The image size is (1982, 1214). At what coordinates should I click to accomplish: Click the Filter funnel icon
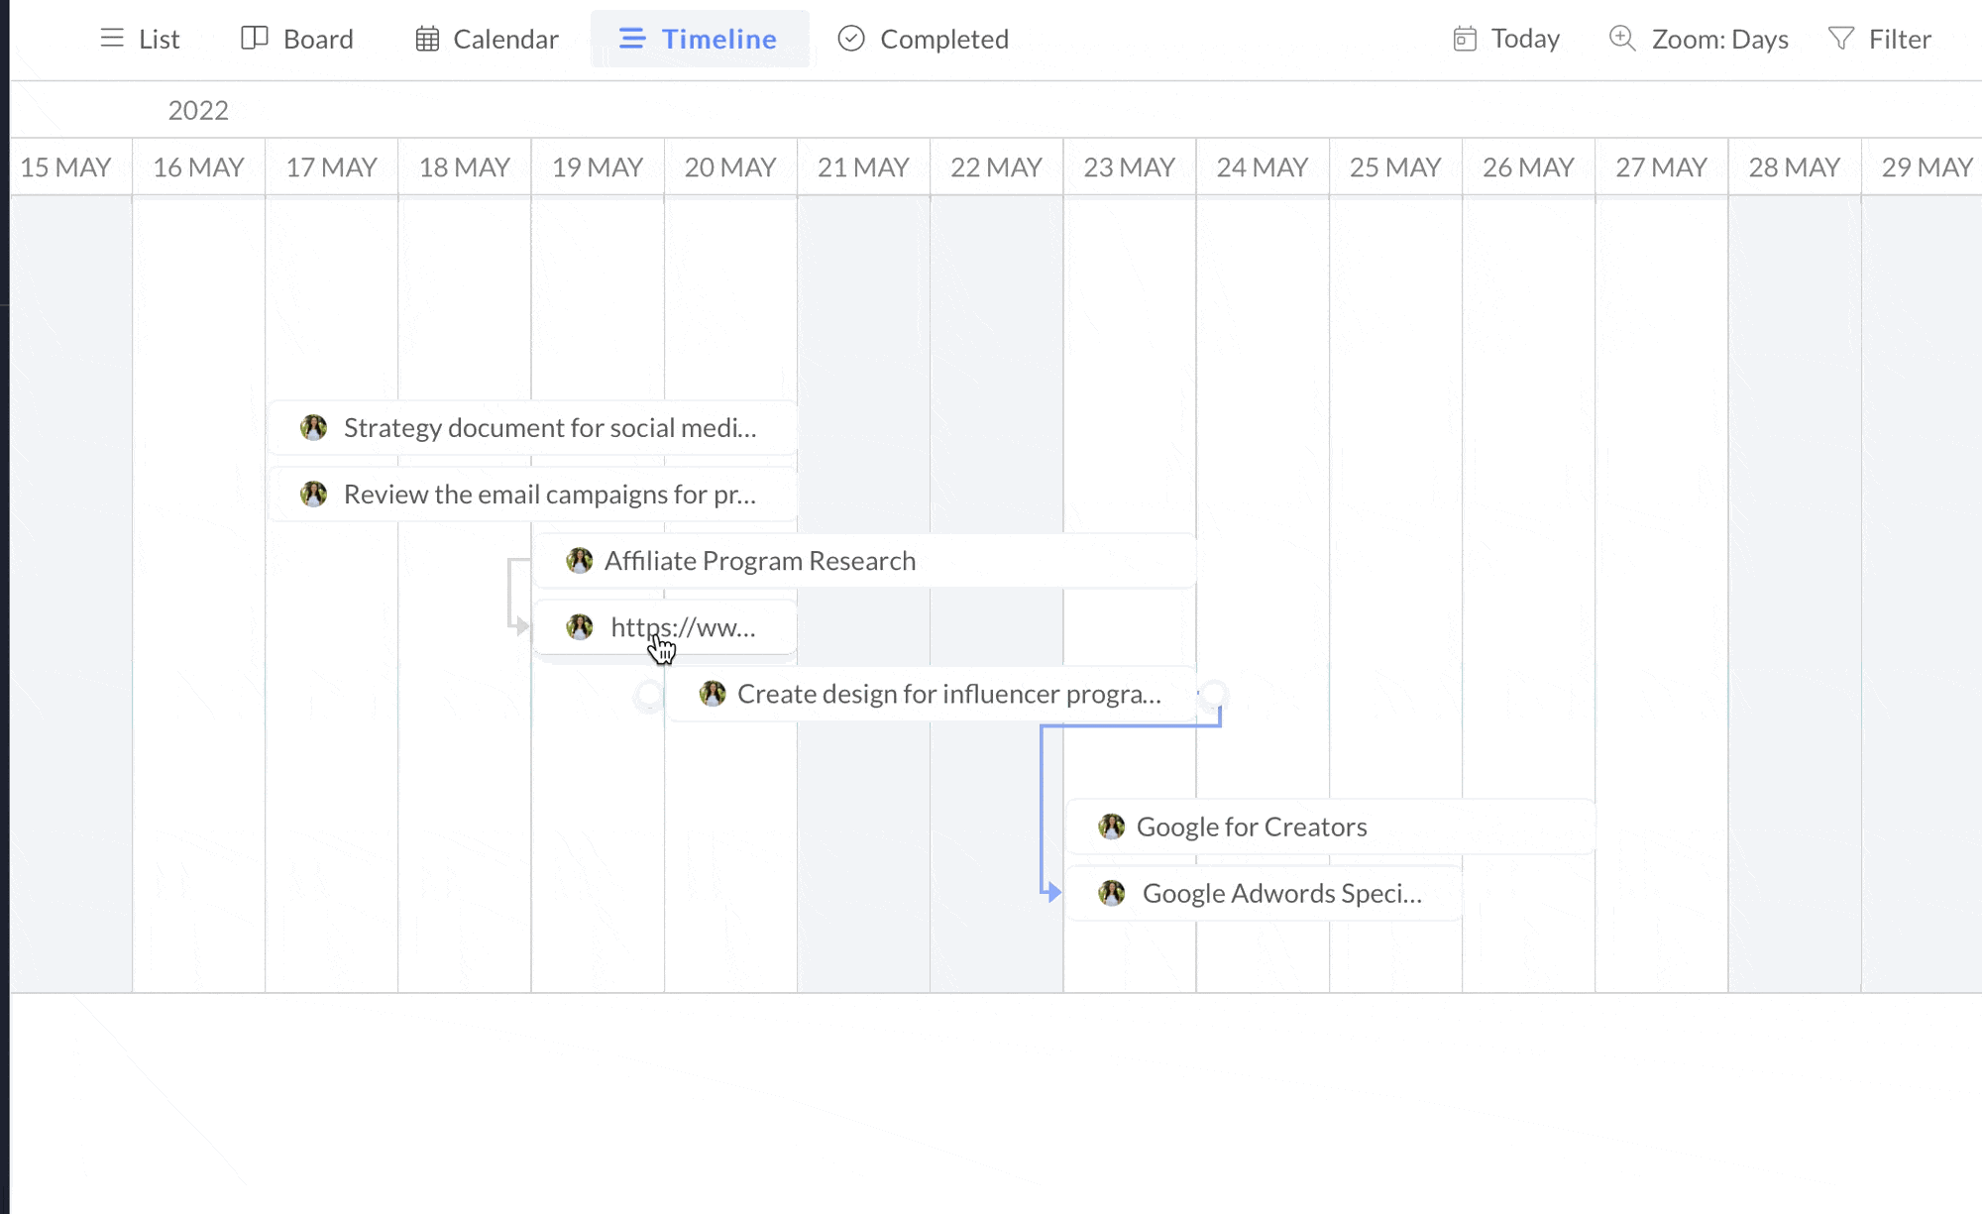point(1841,39)
